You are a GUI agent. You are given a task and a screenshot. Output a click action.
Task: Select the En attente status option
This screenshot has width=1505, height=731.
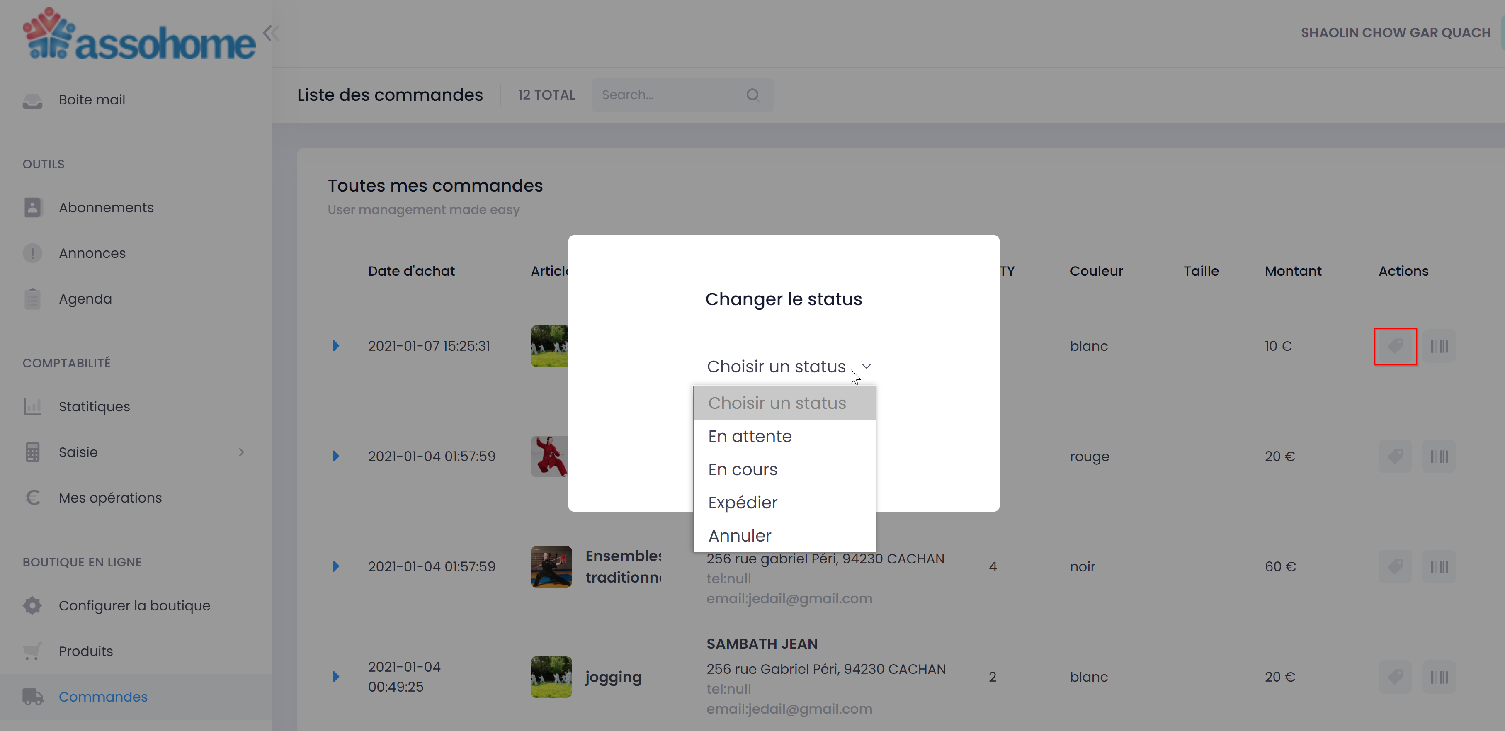[x=750, y=436]
